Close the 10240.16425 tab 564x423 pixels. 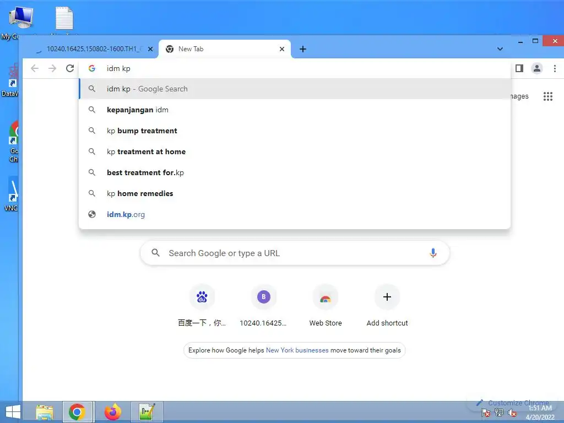tap(150, 49)
